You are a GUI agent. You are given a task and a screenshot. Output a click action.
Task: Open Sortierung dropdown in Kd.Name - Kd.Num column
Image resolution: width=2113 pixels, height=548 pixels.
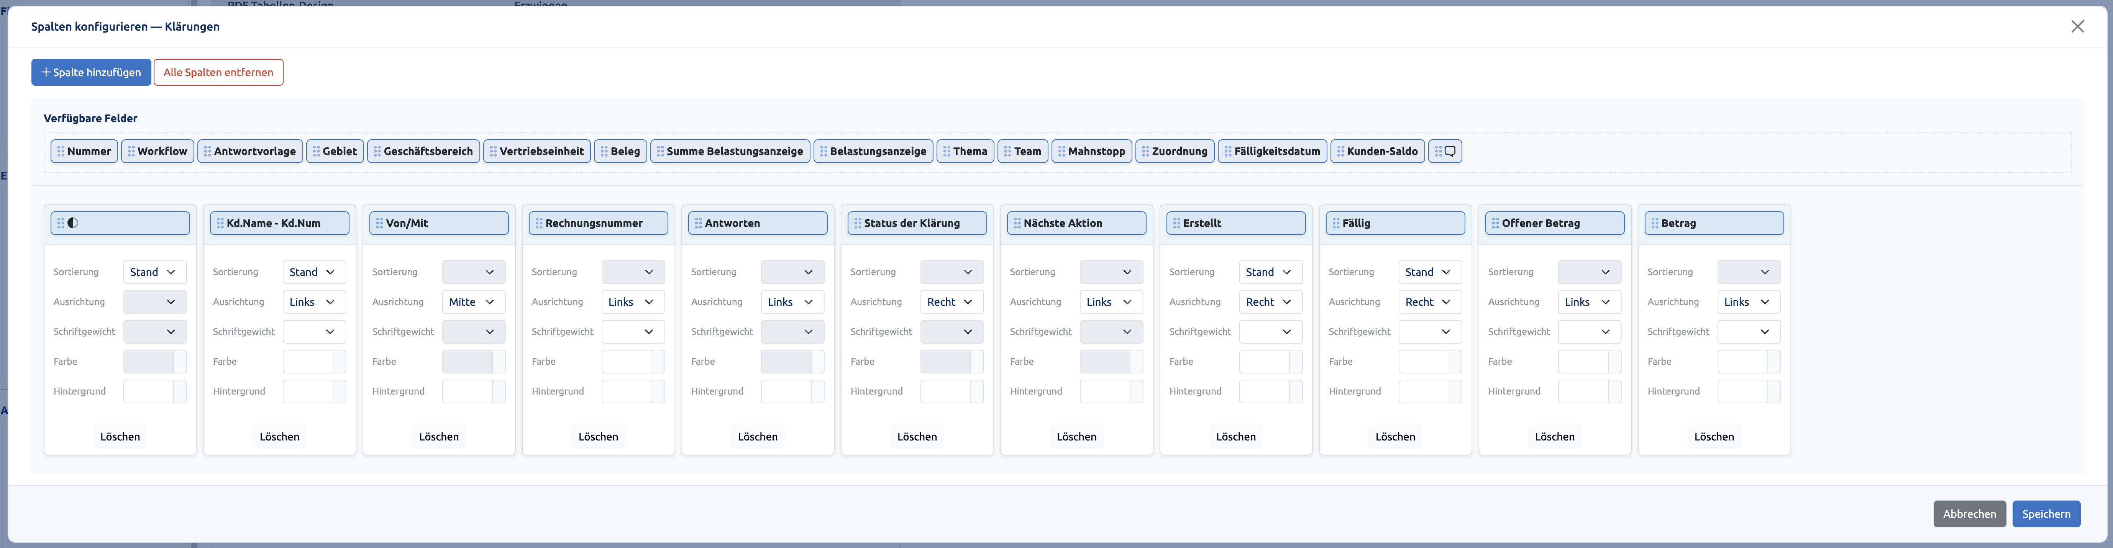pos(314,272)
